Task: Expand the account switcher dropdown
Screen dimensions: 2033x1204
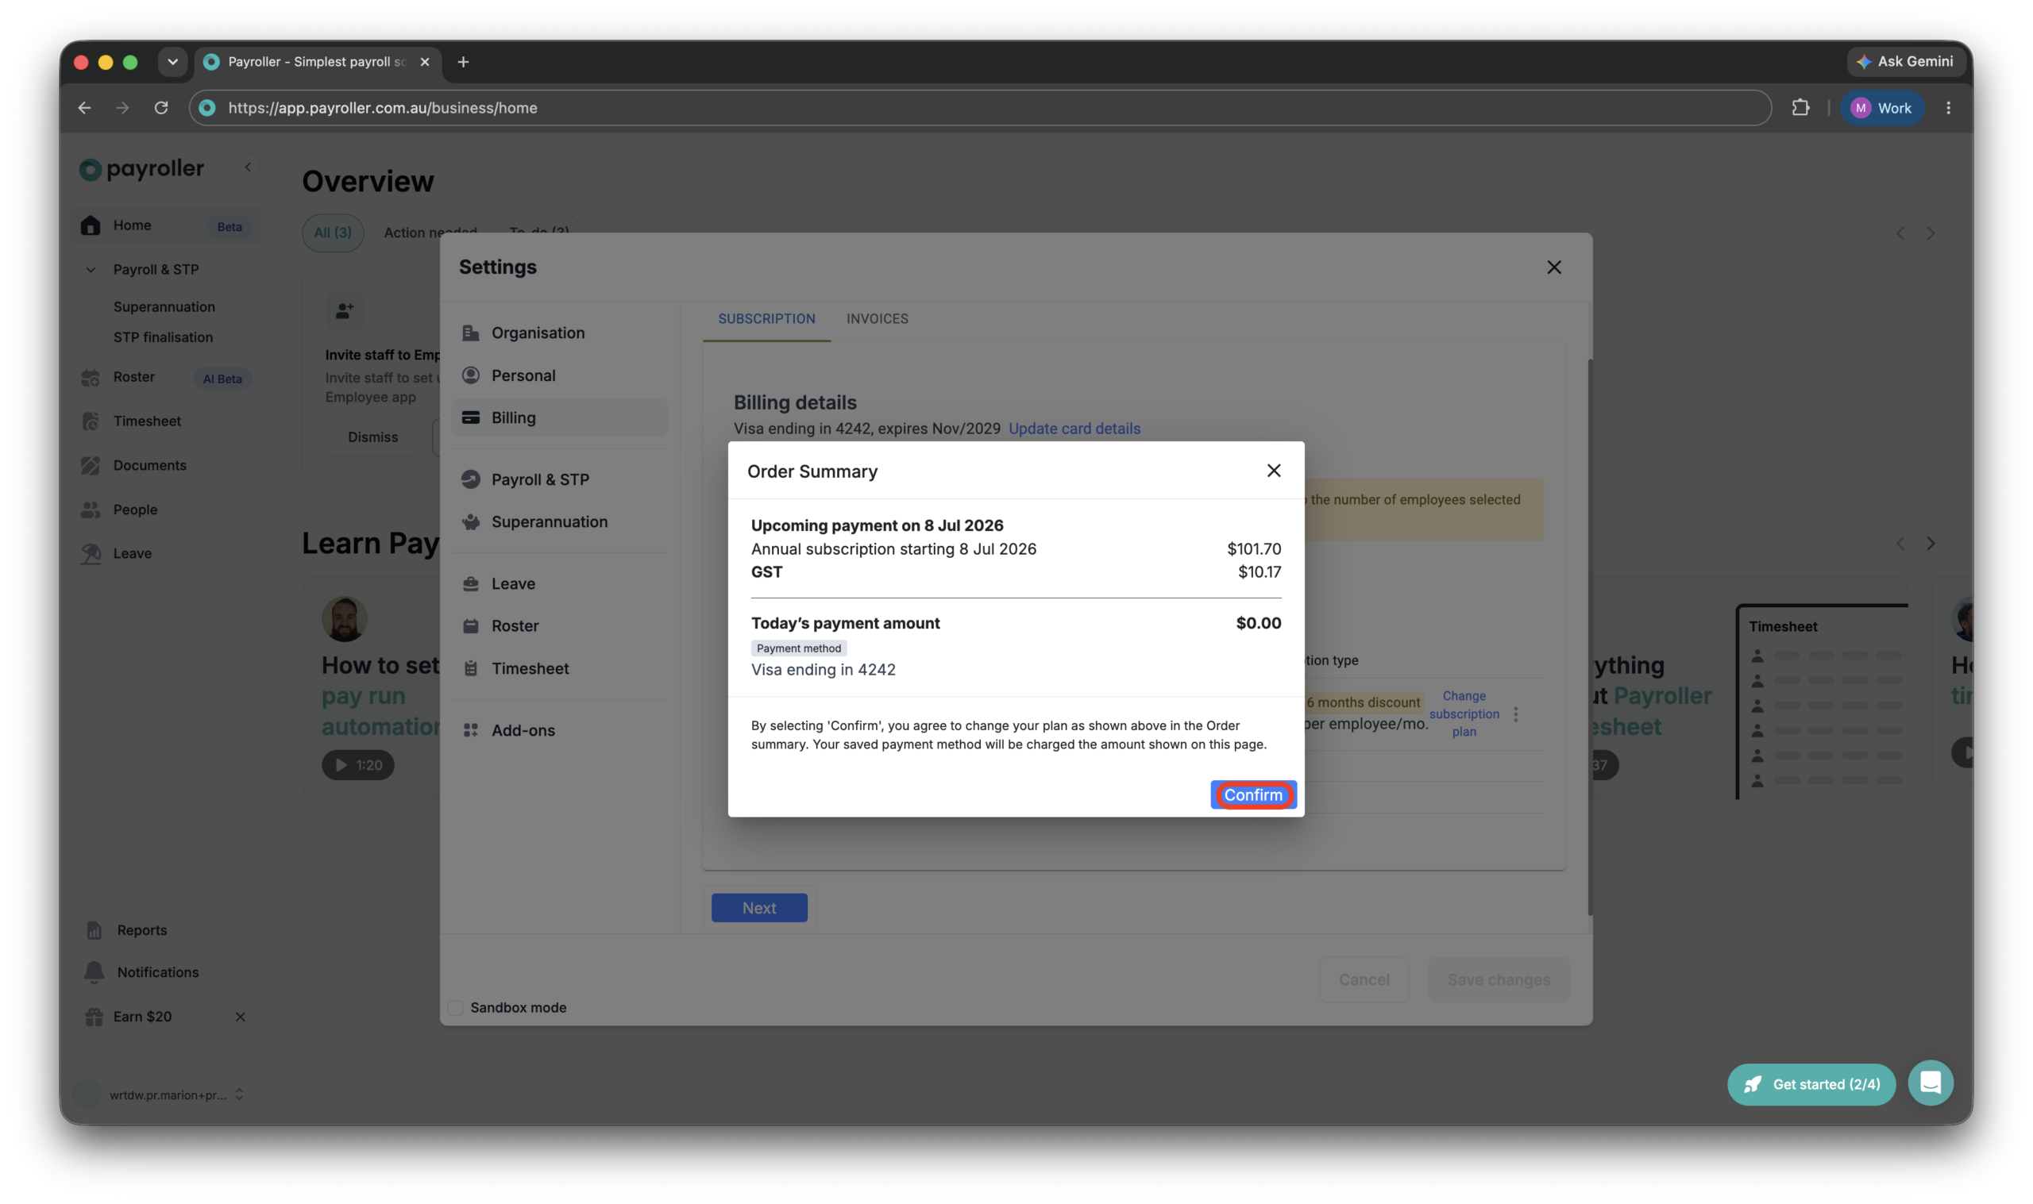Action: (238, 1094)
